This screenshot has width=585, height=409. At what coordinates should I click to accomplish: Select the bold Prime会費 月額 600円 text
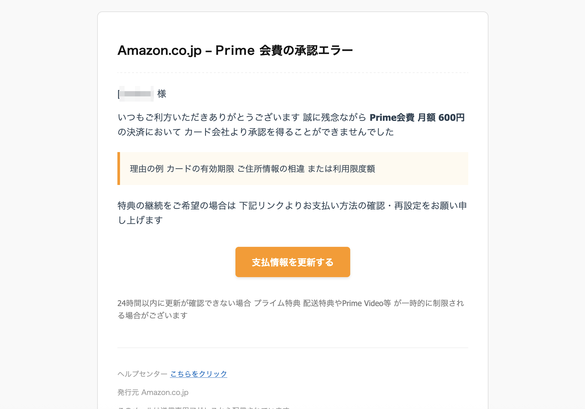point(417,117)
